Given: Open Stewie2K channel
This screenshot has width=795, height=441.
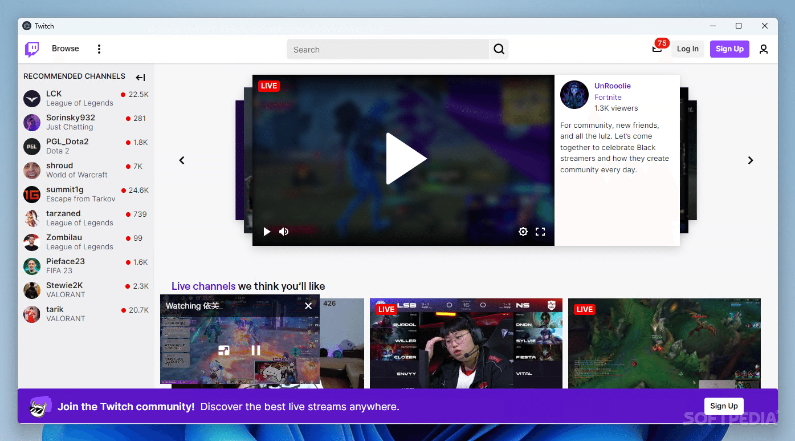Looking at the screenshot, I should [x=85, y=290].
